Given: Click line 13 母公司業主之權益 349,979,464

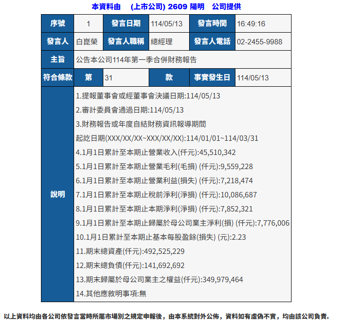Looking at the screenshot, I should pyautogui.click(x=159, y=279).
